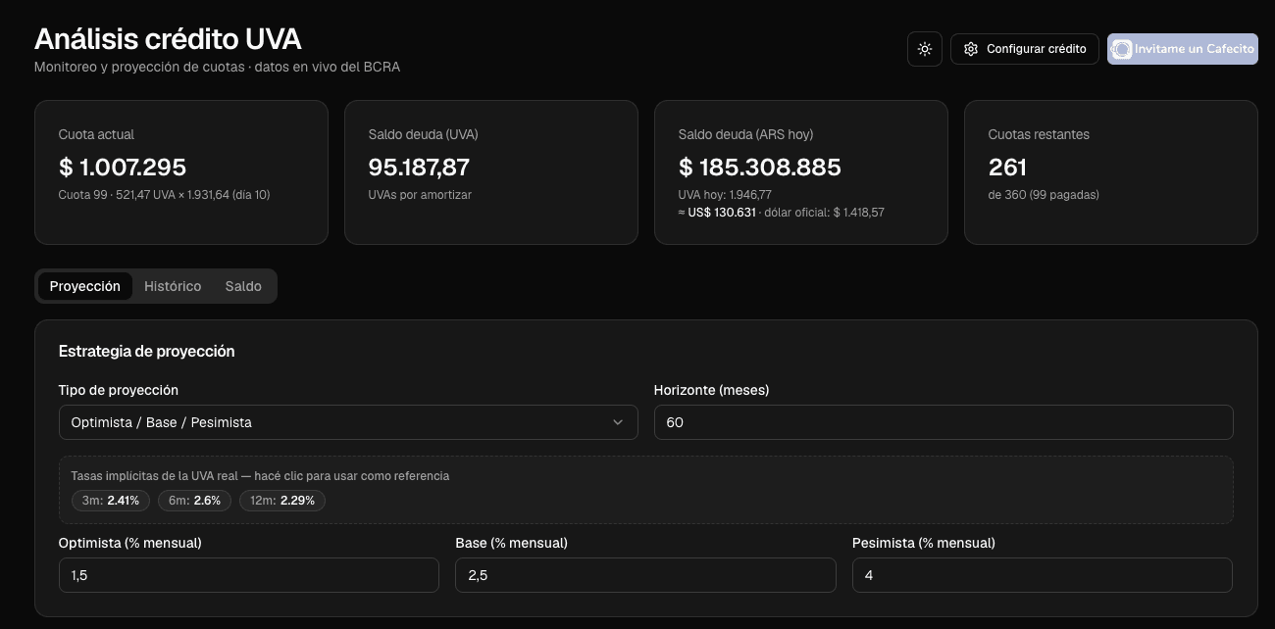1275x629 pixels.
Task: Click 'de 360 (99 pagadas)' text
Action: [x=1044, y=195]
